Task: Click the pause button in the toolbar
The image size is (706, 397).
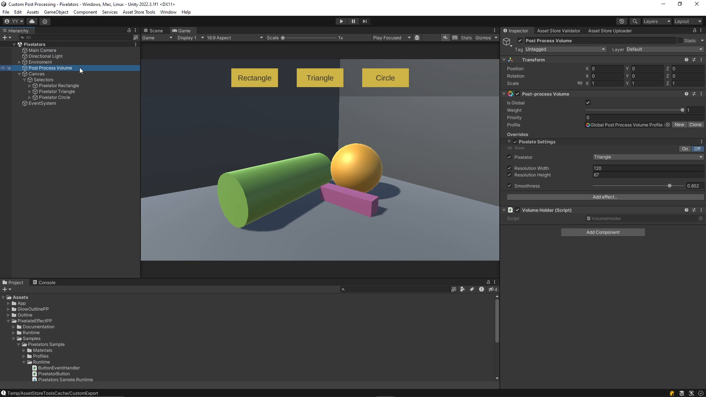Action: click(x=353, y=21)
